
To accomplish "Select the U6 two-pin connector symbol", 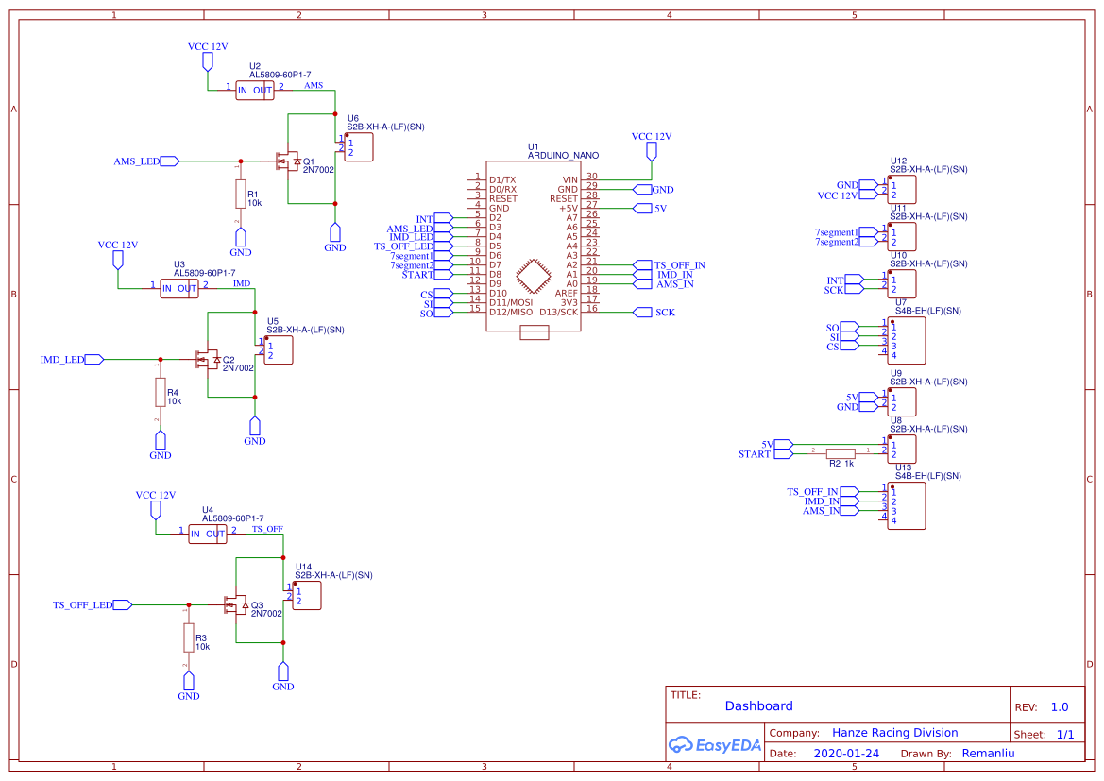I will [358, 147].
